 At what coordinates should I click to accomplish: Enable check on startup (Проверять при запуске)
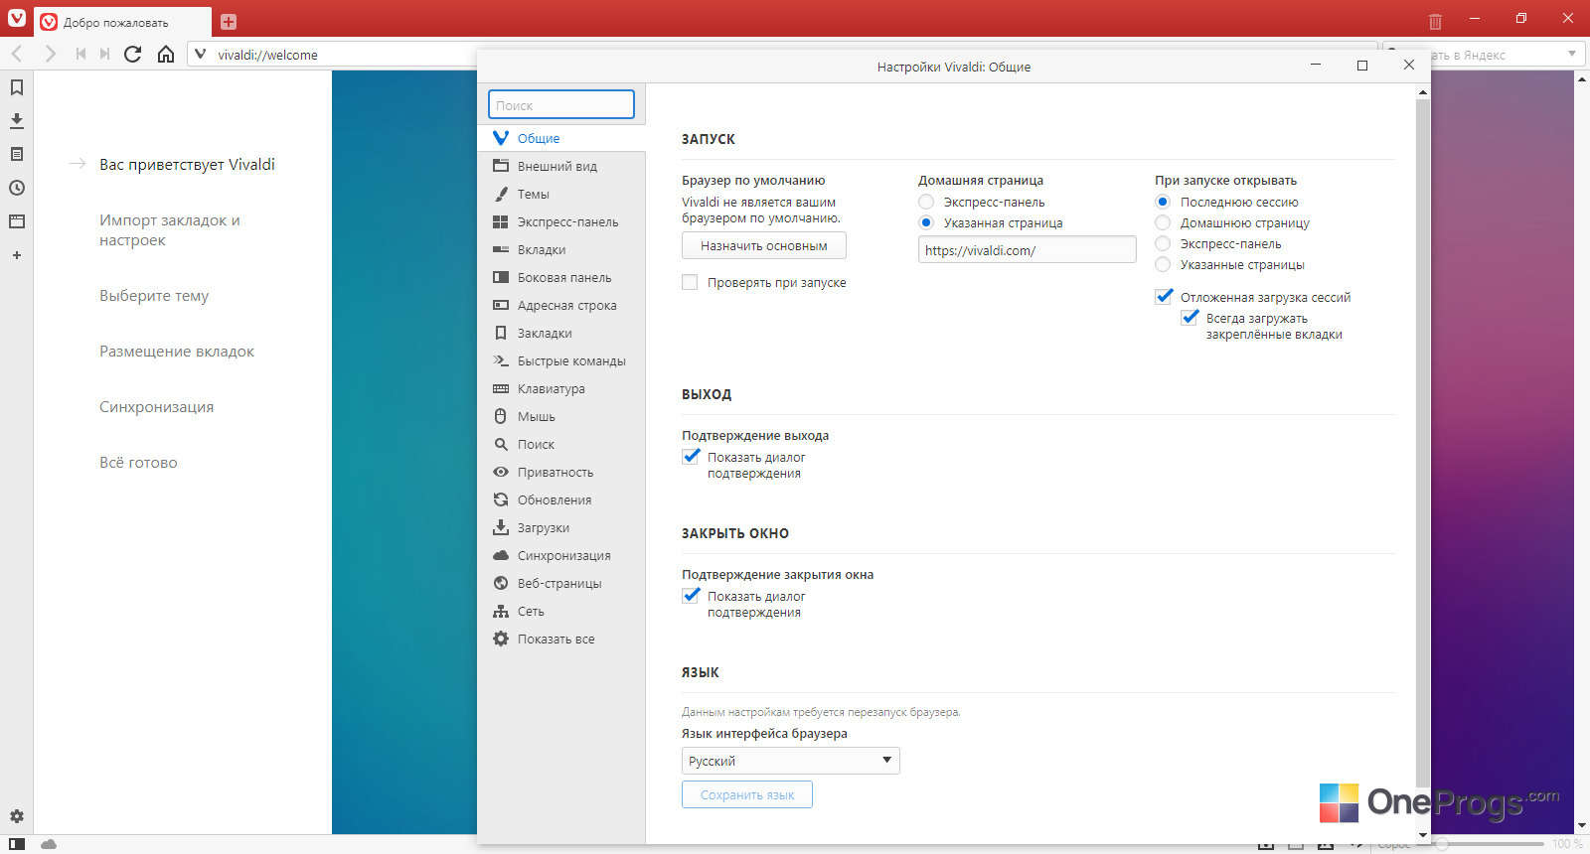coord(690,283)
